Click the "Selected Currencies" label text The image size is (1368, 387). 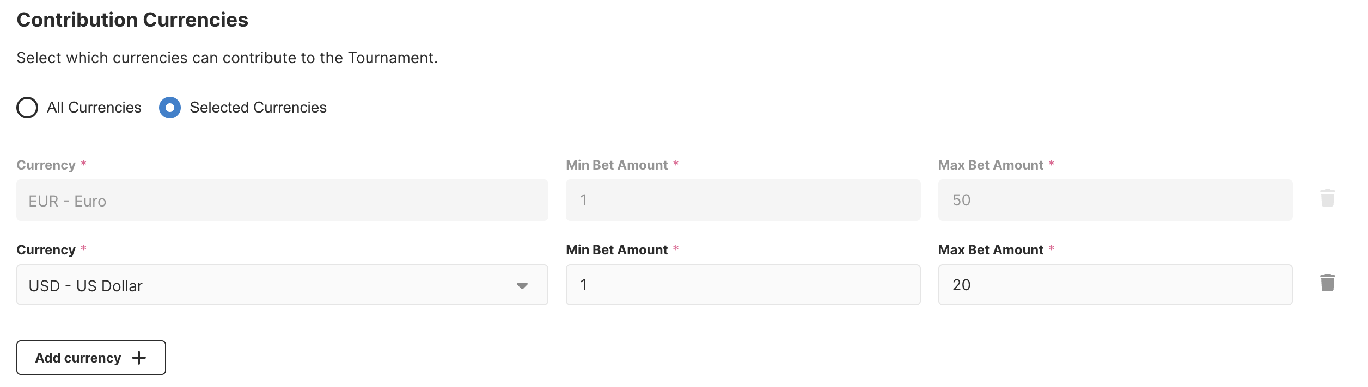coord(258,108)
